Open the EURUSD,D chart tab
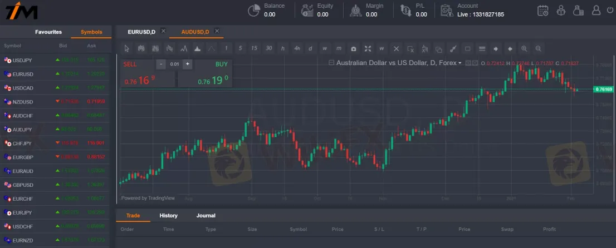 141,32
